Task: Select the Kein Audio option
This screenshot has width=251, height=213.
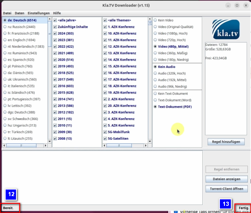Action: click(164, 67)
